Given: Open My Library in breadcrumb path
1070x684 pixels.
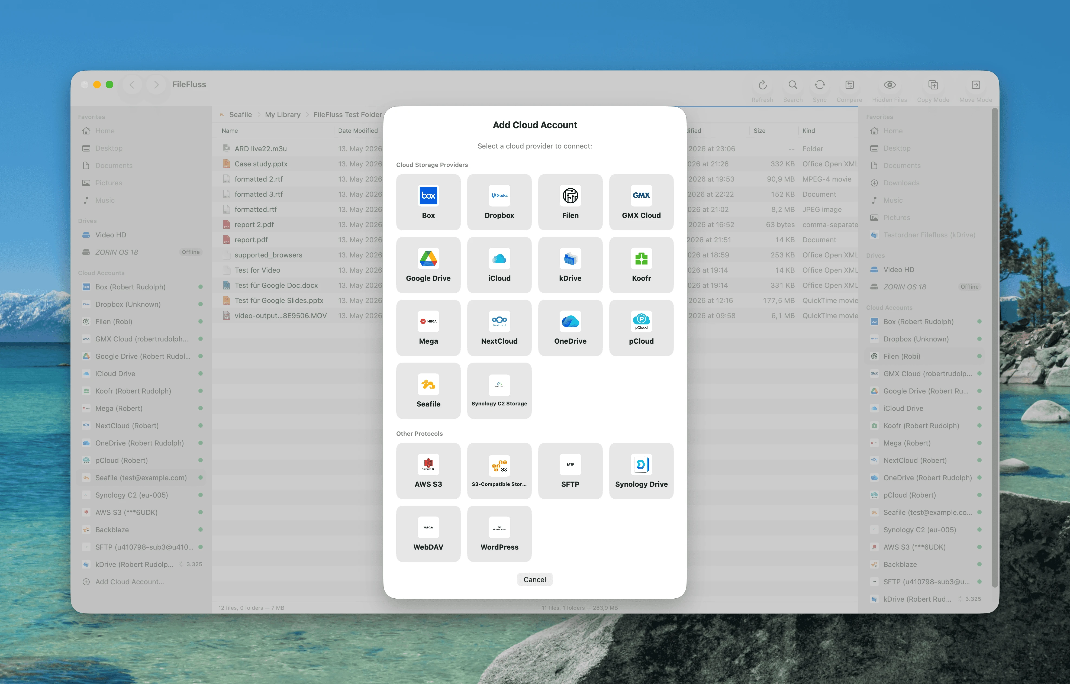Looking at the screenshot, I should click(283, 115).
